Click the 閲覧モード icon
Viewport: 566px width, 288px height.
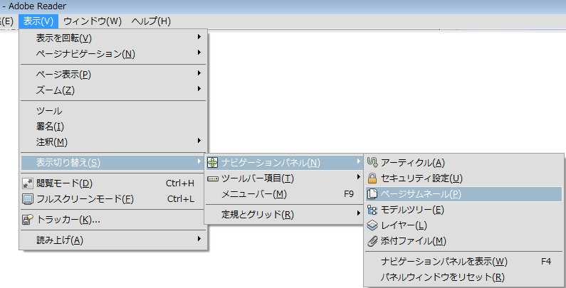pos(28,183)
